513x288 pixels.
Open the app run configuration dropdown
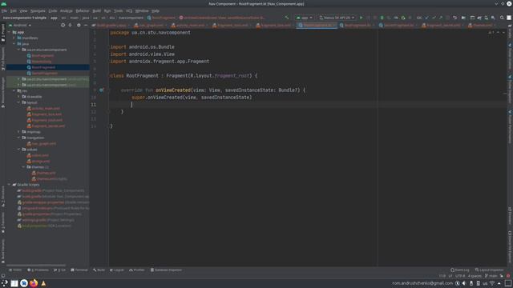point(305,18)
